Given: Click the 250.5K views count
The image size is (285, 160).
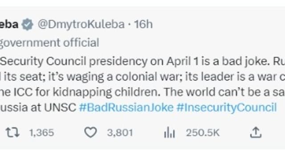Looking at the screenshot, I should click(x=203, y=132).
